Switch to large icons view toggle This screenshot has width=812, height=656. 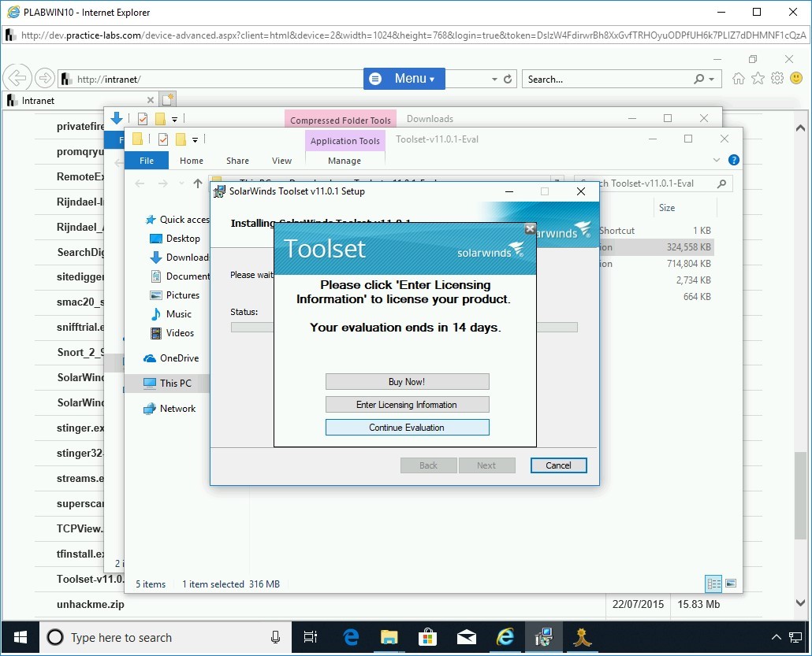coord(731,584)
